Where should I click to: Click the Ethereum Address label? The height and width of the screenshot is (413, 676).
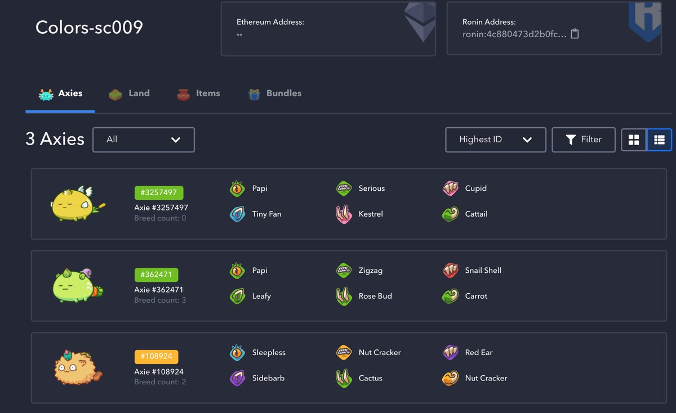tap(270, 23)
